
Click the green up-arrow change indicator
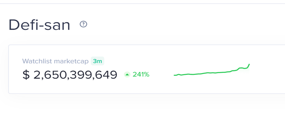[x=127, y=74]
